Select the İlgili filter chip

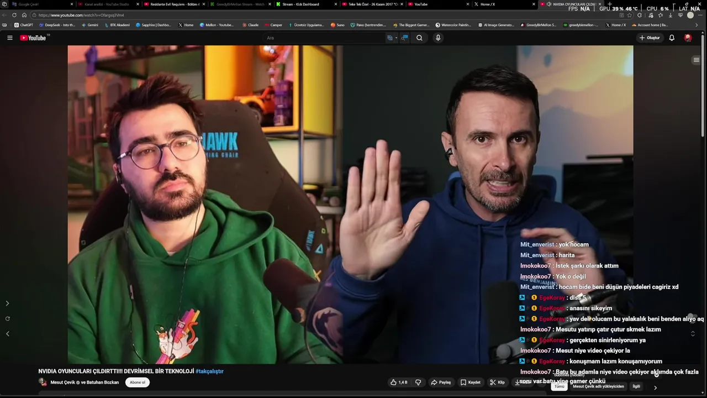tap(636, 386)
